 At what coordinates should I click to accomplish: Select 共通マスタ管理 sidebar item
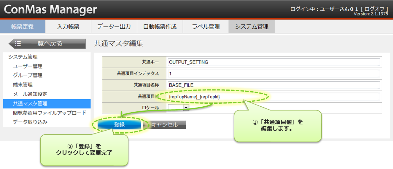click(x=30, y=104)
